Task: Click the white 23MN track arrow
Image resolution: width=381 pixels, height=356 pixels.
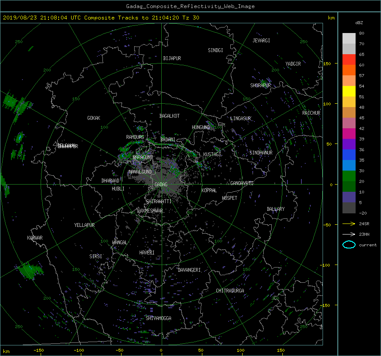Action: (349, 234)
